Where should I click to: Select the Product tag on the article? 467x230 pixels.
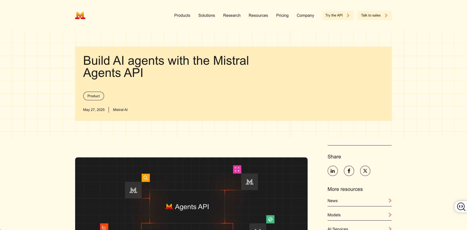pos(93,96)
